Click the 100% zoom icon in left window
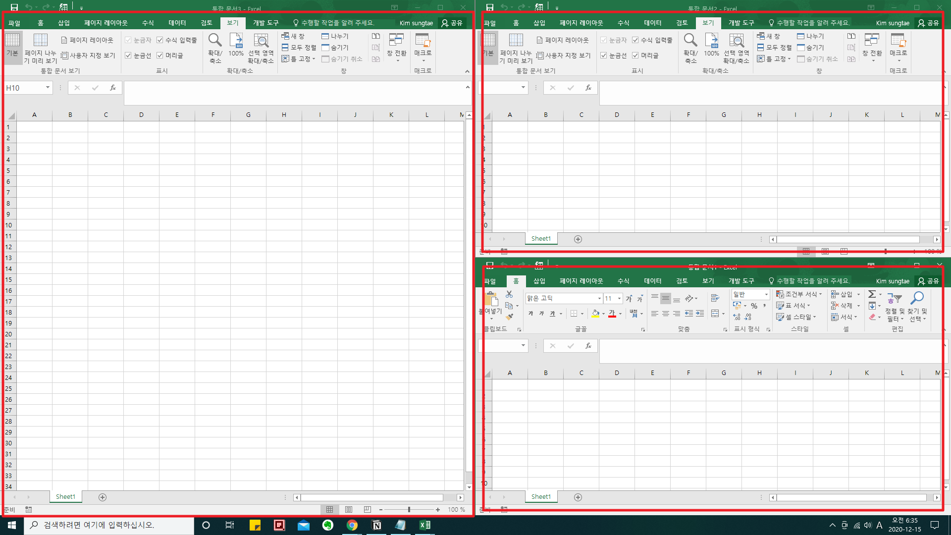The image size is (951, 535). point(236,41)
